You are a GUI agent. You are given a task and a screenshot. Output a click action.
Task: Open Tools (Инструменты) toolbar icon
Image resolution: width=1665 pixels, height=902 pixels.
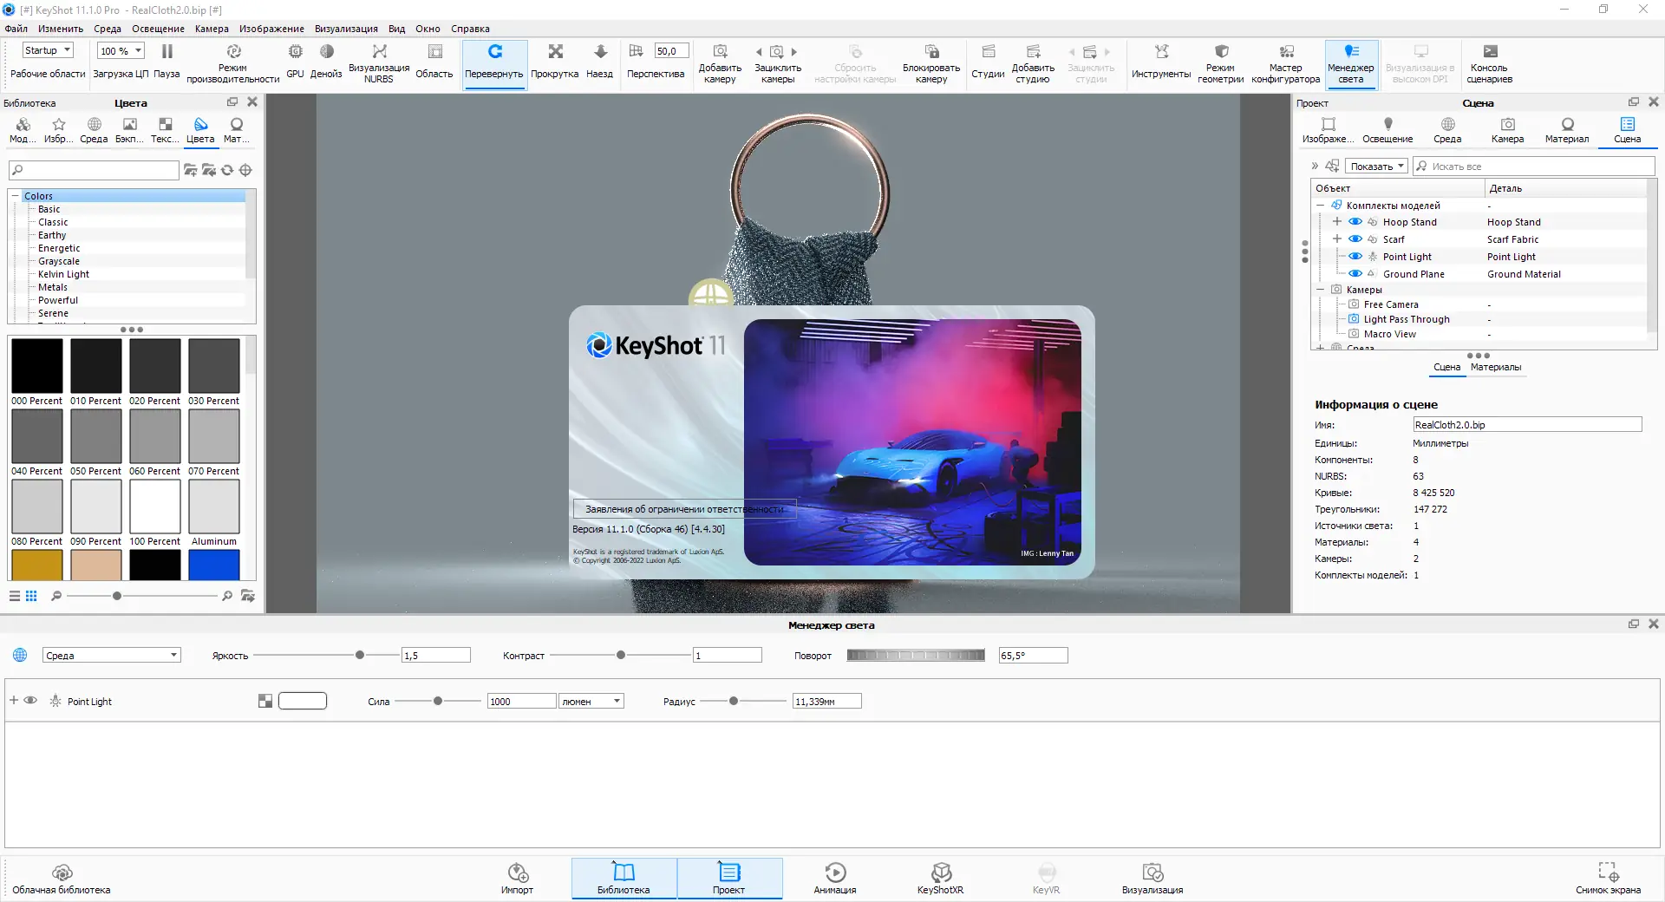point(1161,52)
